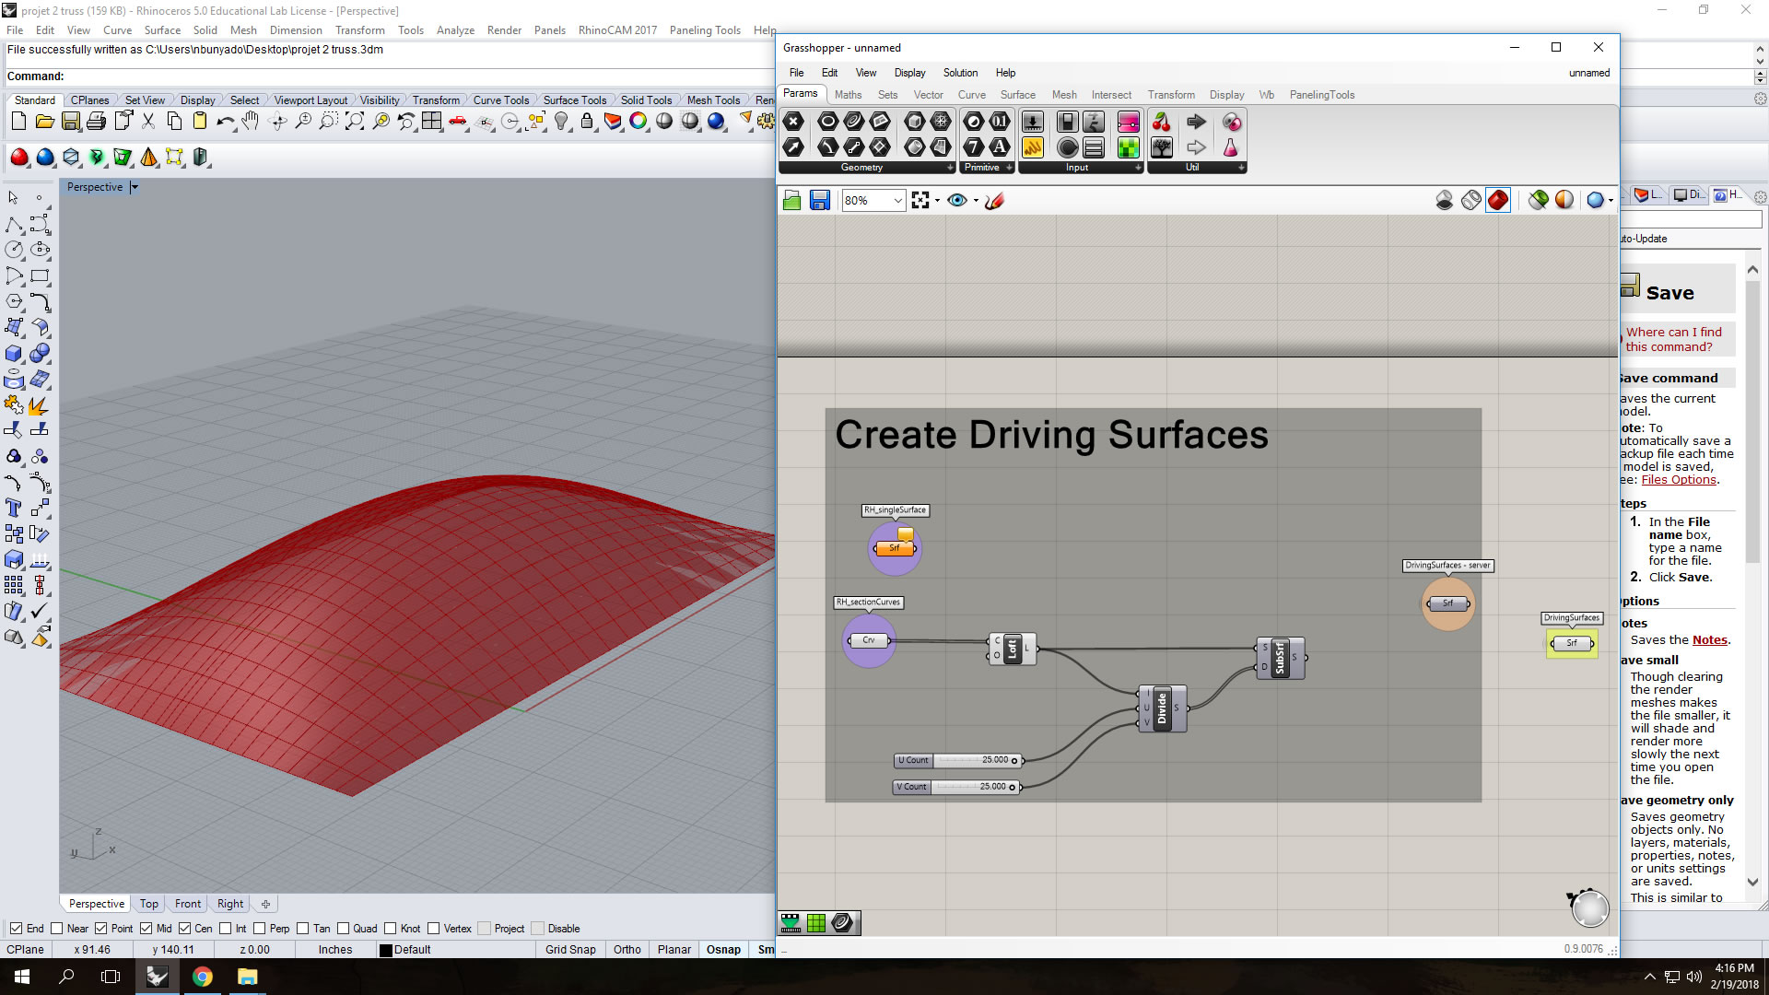Click the Grasshopper sketch tool icon

pos(994,200)
